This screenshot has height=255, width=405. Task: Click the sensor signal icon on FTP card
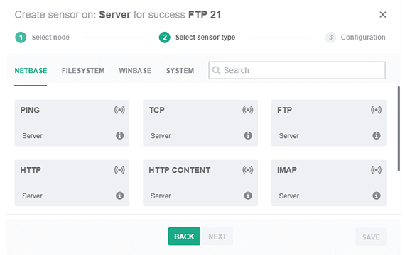click(376, 110)
